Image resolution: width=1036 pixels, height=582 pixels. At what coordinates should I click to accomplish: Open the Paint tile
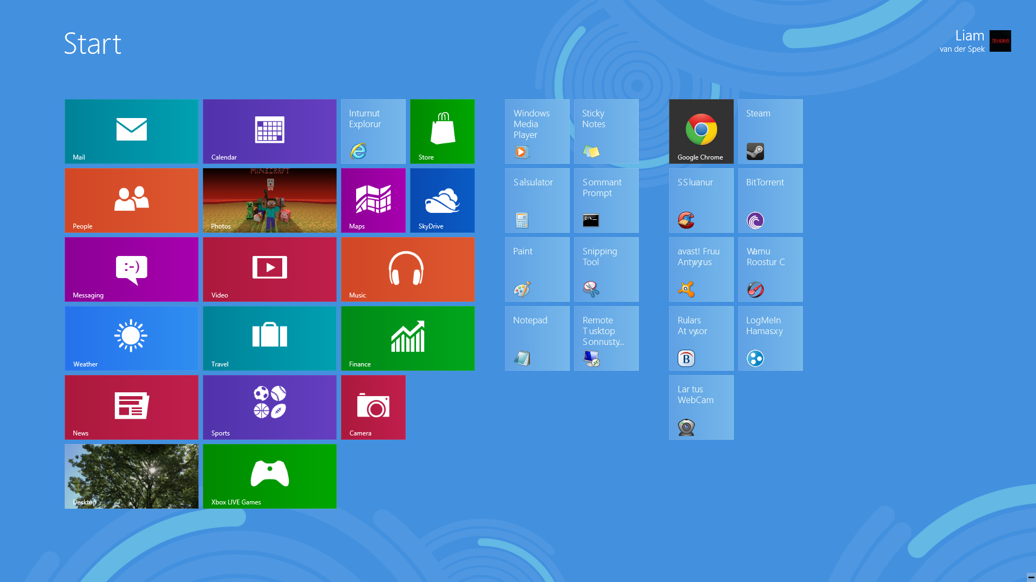point(537,269)
